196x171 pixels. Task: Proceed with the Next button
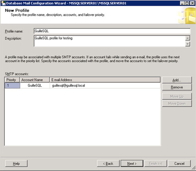[132, 164]
